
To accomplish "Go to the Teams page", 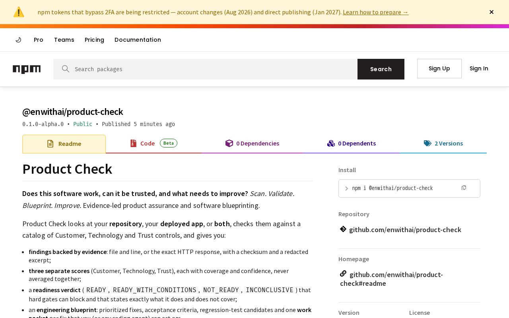I will [x=64, y=40].
